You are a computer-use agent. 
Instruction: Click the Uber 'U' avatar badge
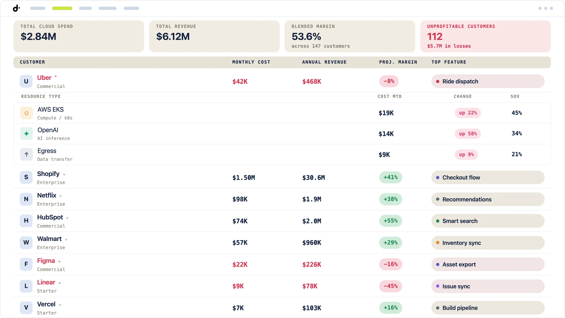pyautogui.click(x=26, y=81)
